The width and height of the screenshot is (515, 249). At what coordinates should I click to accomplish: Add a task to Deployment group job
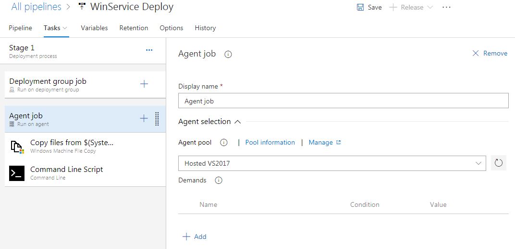click(x=144, y=84)
